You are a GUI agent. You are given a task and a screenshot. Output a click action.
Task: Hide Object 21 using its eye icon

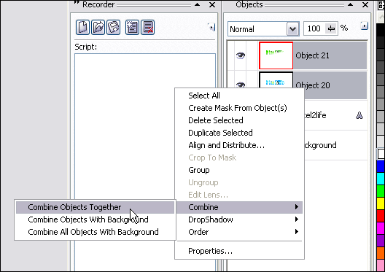coord(241,55)
